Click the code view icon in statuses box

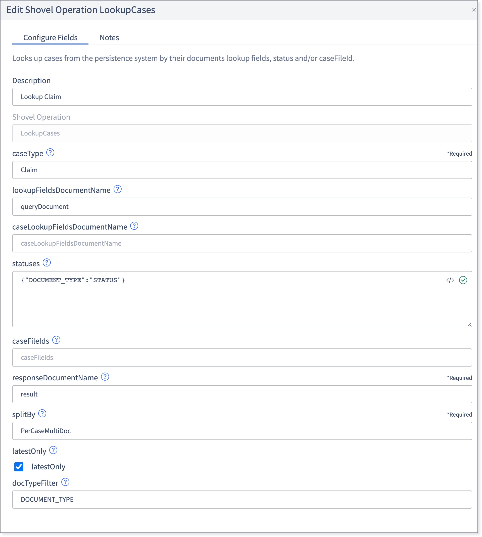coord(450,280)
